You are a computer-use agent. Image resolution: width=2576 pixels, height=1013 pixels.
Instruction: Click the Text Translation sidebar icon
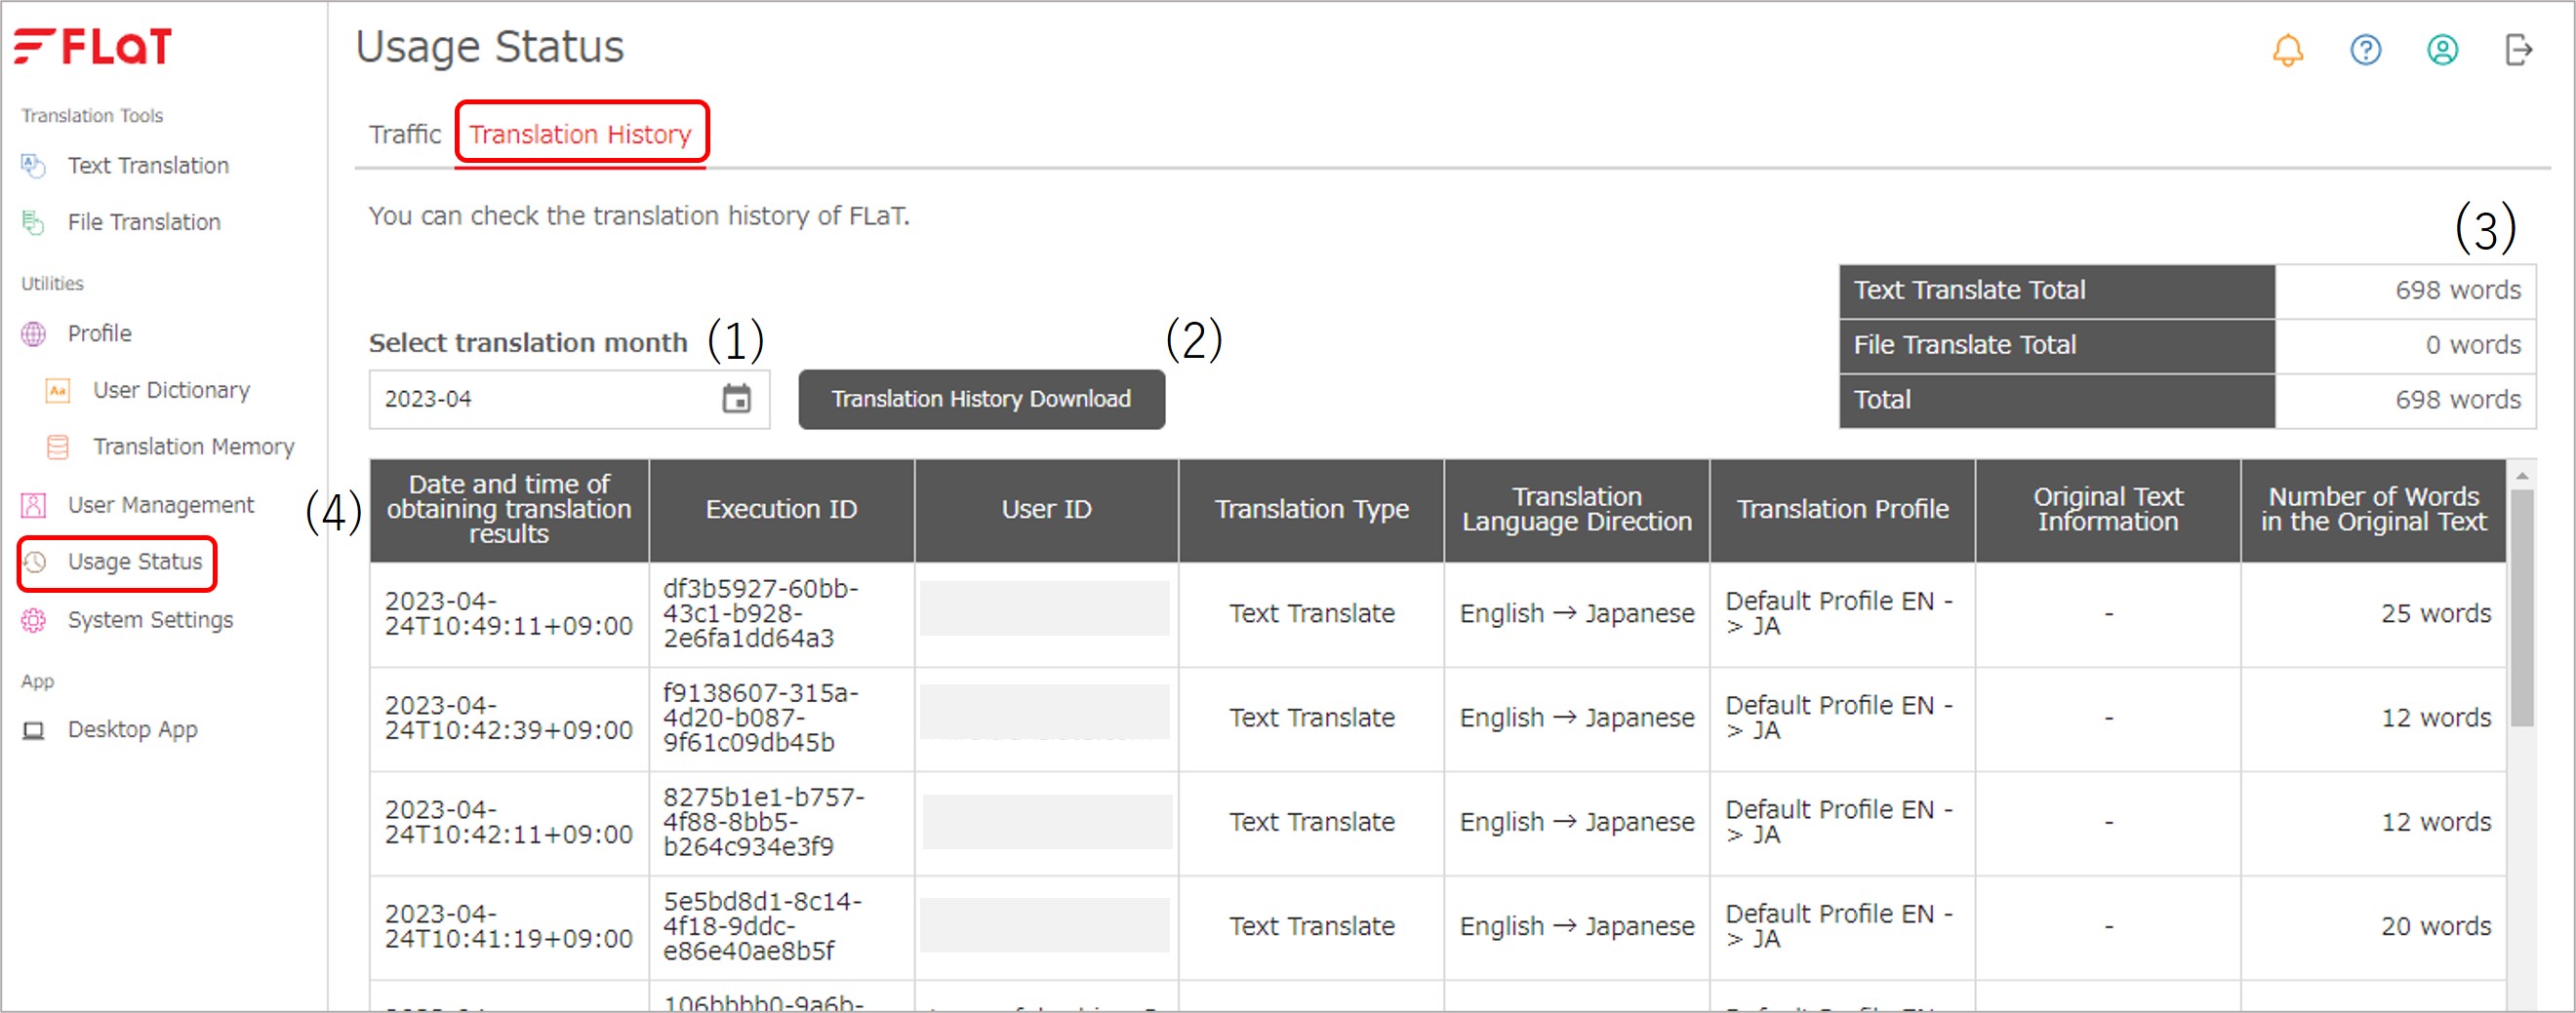pos(33,165)
